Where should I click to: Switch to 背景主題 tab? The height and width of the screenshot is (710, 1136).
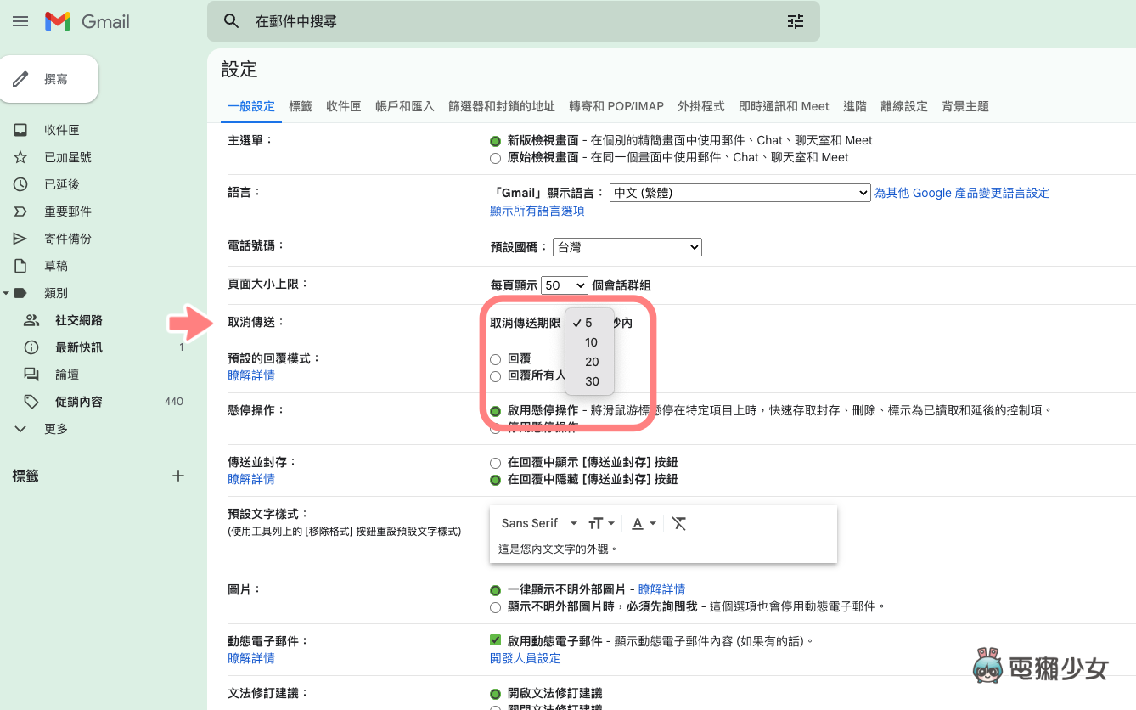point(965,106)
